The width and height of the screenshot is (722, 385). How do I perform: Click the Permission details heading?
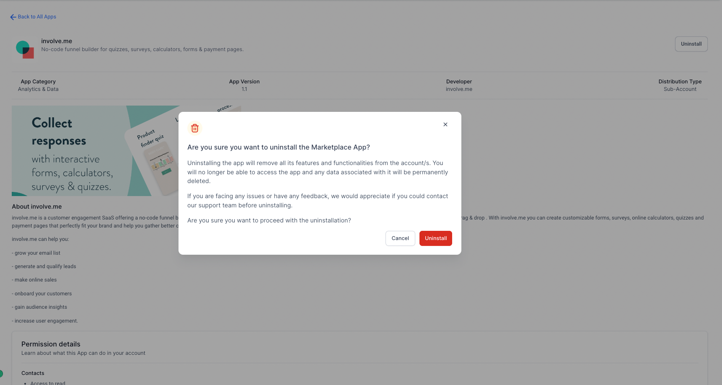tap(51, 344)
